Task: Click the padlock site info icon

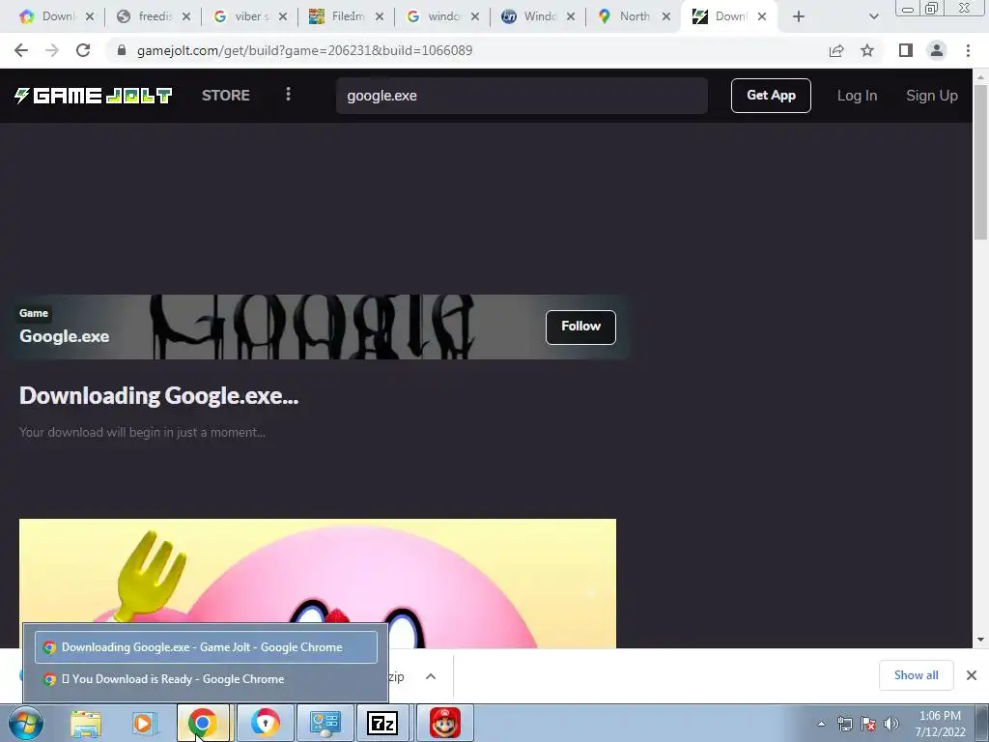Action: click(122, 50)
